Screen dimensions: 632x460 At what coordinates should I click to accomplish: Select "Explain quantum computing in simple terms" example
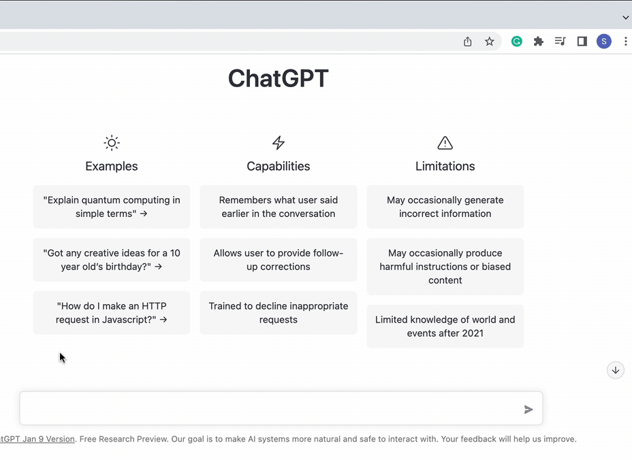(x=112, y=207)
